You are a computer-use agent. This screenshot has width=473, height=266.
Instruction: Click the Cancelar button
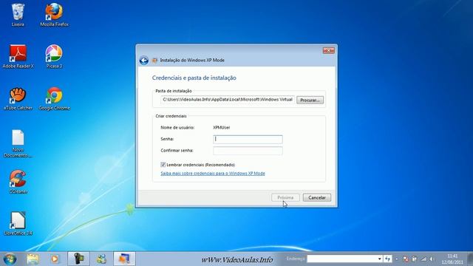pos(317,197)
